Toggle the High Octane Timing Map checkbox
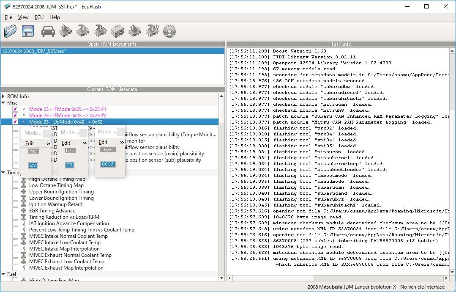 15,179
